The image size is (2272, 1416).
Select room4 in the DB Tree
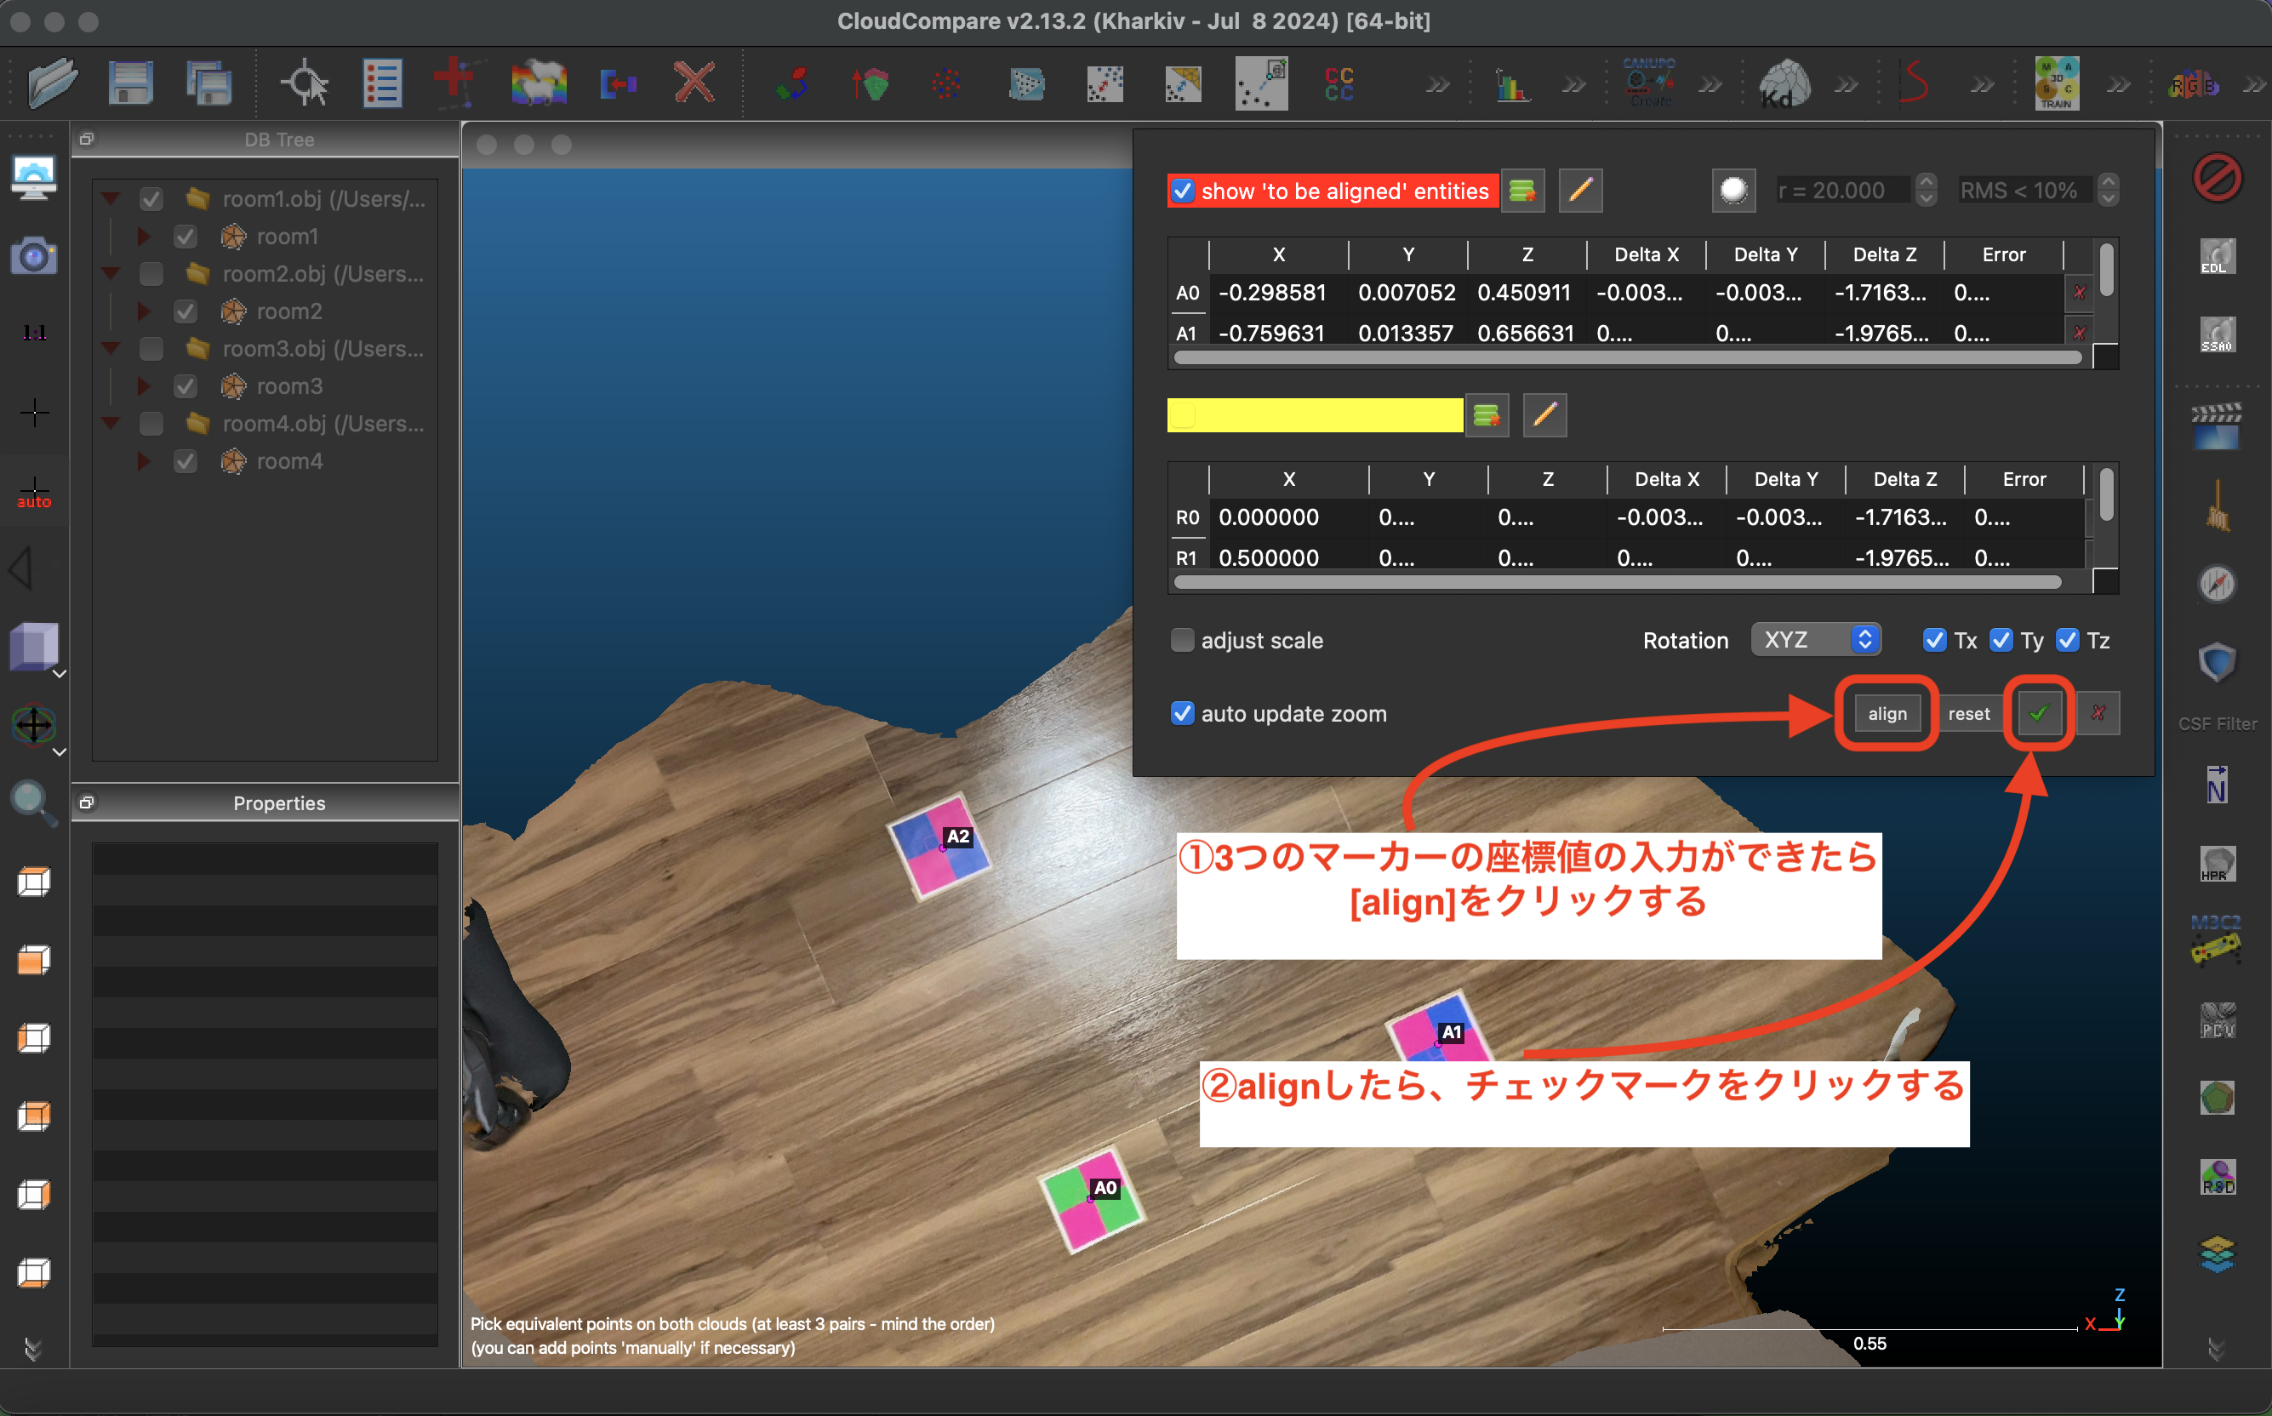[290, 460]
